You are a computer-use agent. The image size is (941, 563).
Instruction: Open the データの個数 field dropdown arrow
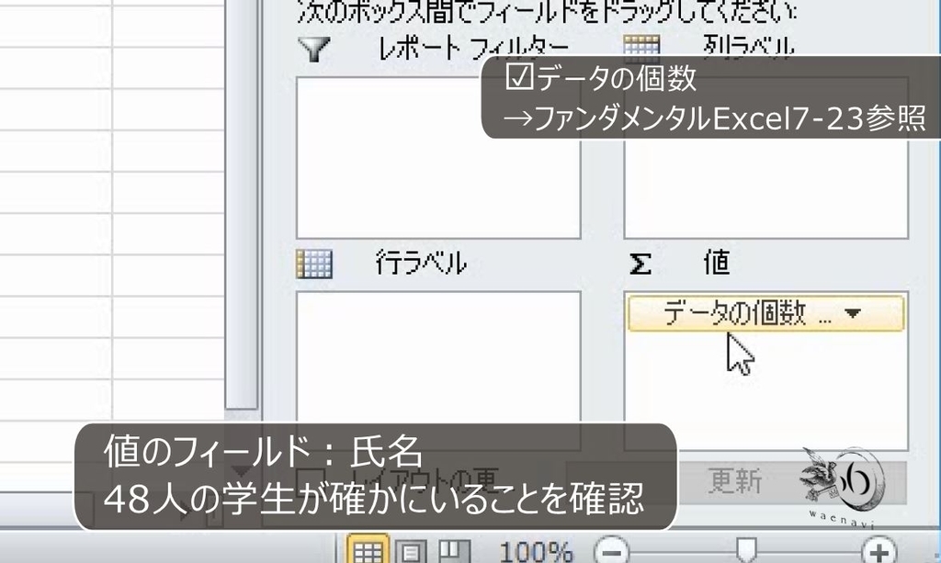852,313
